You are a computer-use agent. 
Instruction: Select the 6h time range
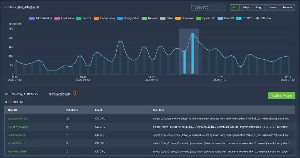point(234,7)
